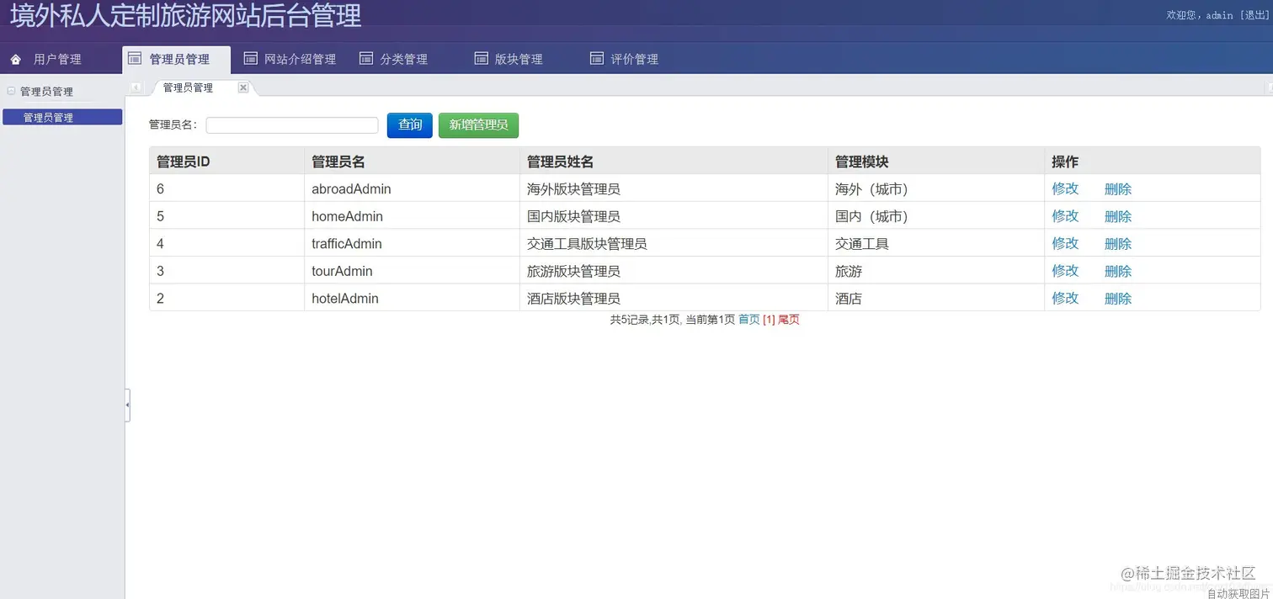Click 修改 on the abroadAdmin row

1064,188
